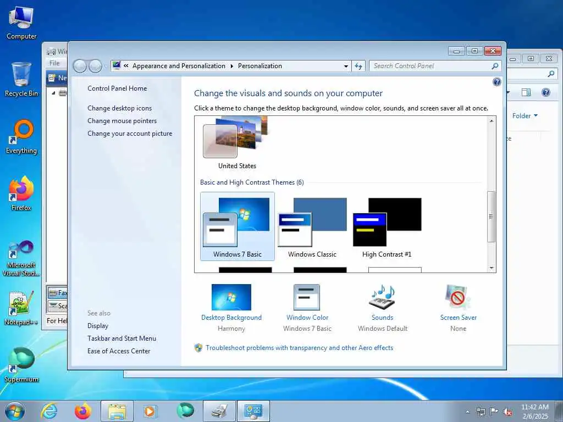
Task: Click the Personalization breadcrumb
Action: (x=260, y=66)
